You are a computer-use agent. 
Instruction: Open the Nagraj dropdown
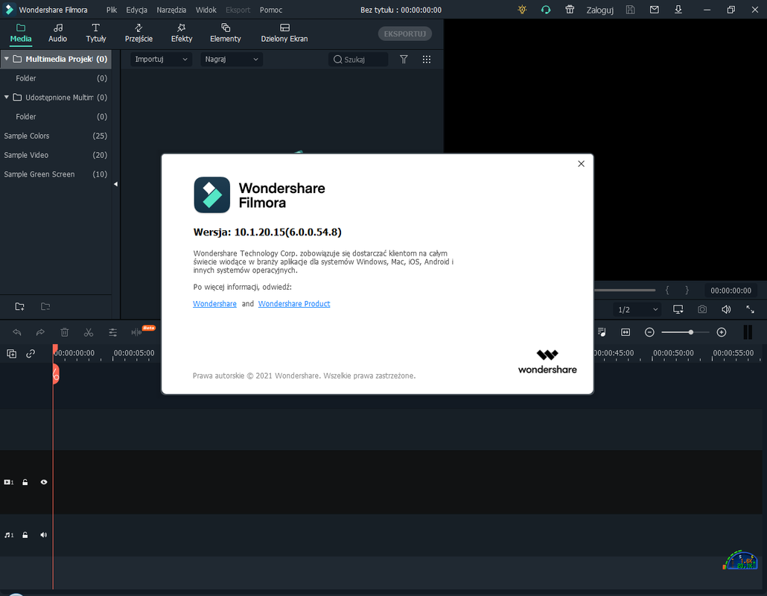pos(232,59)
